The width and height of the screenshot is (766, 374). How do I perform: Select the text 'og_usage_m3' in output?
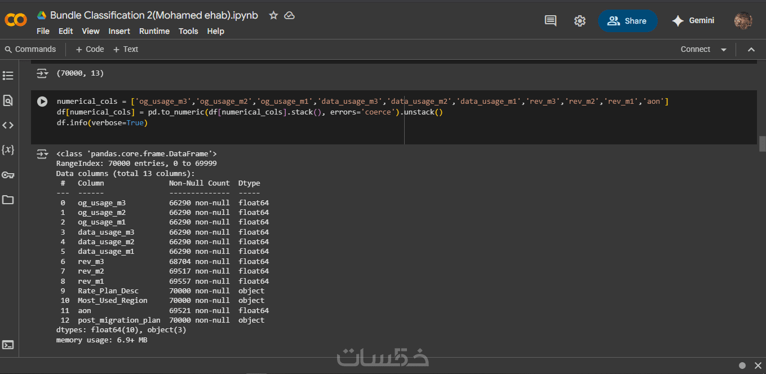(101, 203)
